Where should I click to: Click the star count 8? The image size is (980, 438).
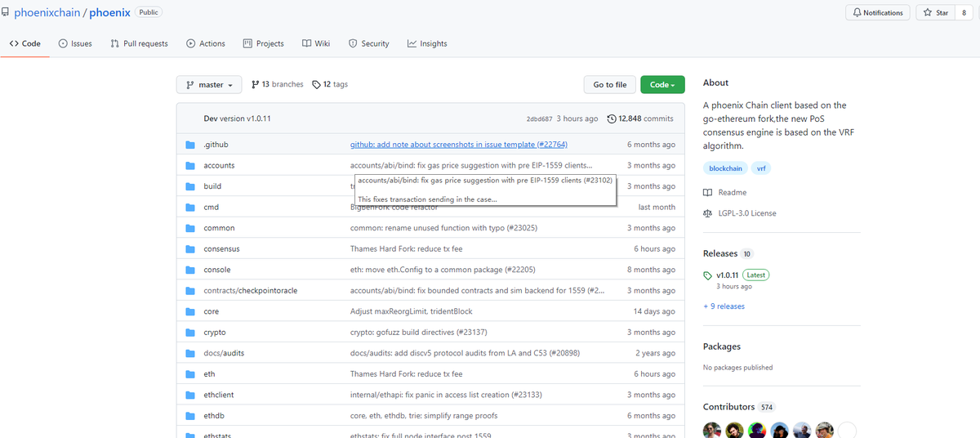(x=964, y=13)
